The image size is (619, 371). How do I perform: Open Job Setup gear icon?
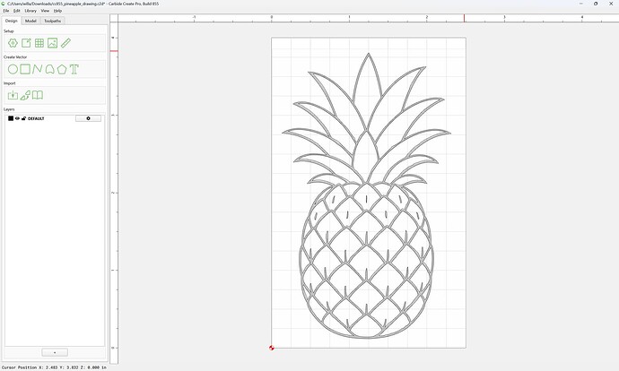[x=13, y=43]
